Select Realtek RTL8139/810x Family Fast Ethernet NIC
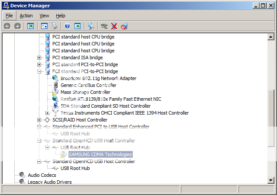The height and width of the screenshot is (195, 277). [110, 99]
